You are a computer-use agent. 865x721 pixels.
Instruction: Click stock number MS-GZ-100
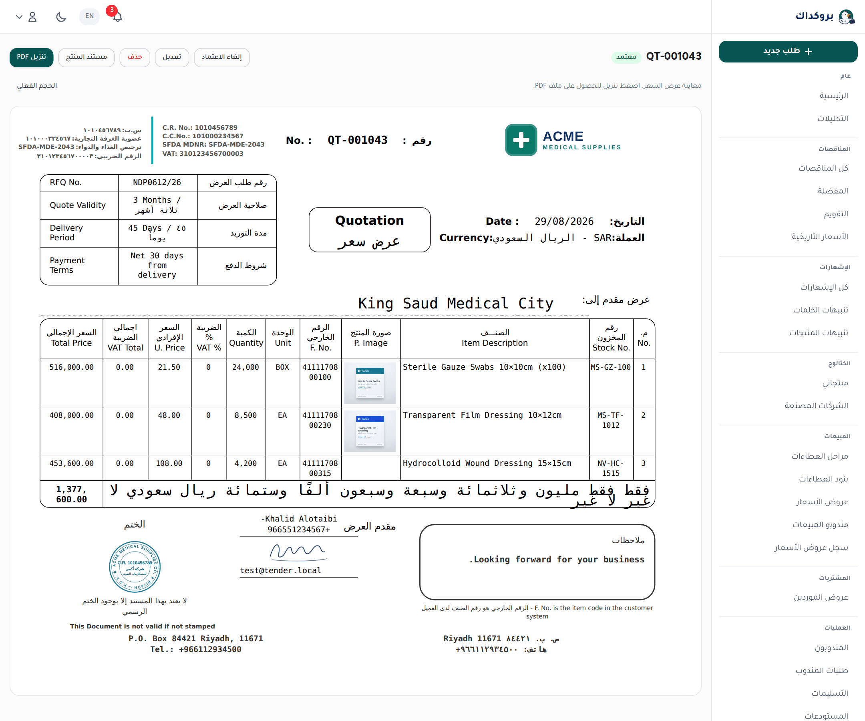tap(610, 367)
